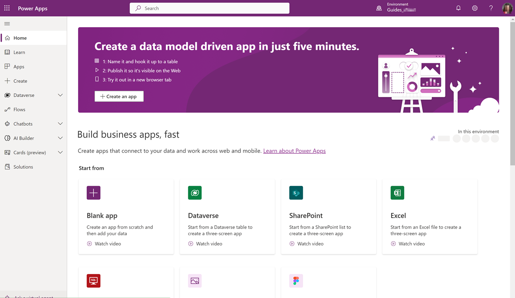Image resolution: width=515 pixels, height=298 pixels.
Task: Click the Power Apps title
Action: click(33, 8)
